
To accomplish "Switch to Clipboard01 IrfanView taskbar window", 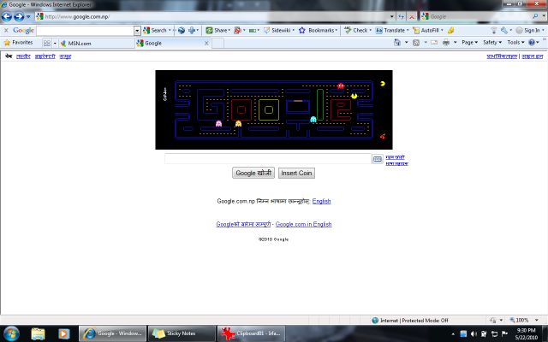I will pos(251,333).
